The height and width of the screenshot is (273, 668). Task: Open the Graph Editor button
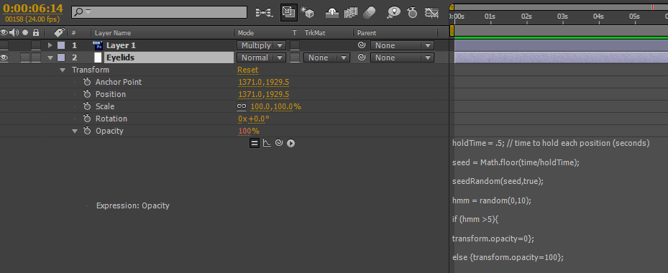(431, 13)
